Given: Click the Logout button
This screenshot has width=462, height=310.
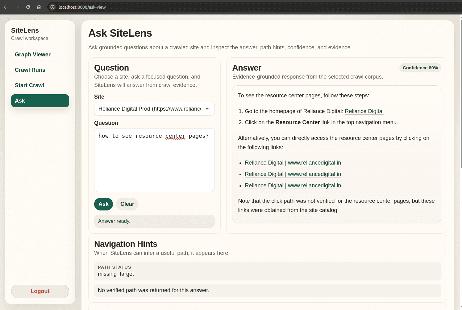Looking at the screenshot, I should click(40, 291).
